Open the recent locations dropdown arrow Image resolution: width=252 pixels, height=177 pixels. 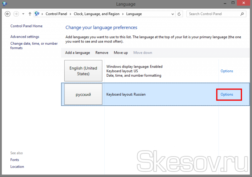tap(23, 14)
